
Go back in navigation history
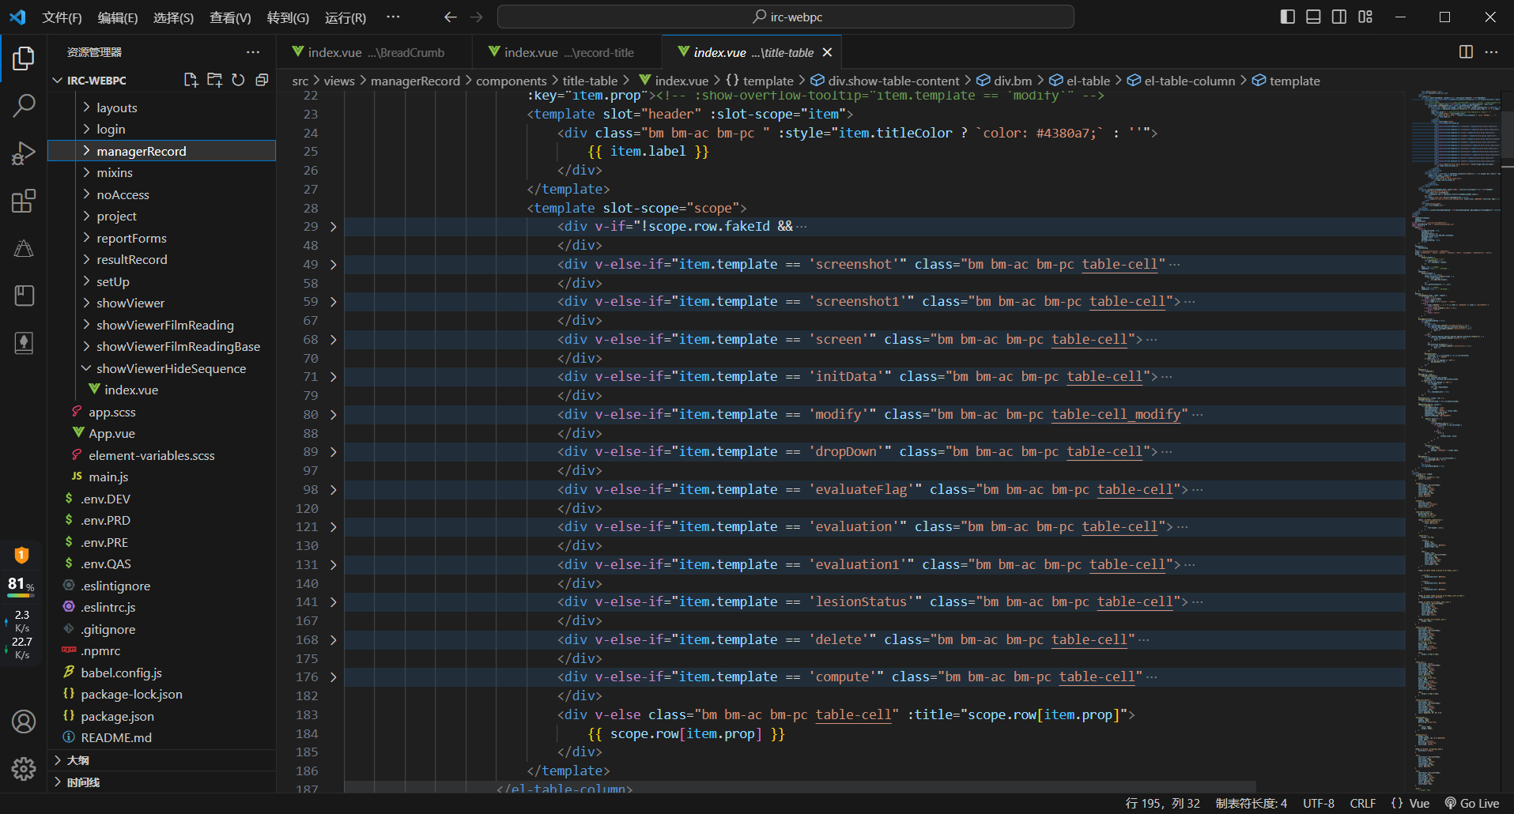click(x=451, y=17)
